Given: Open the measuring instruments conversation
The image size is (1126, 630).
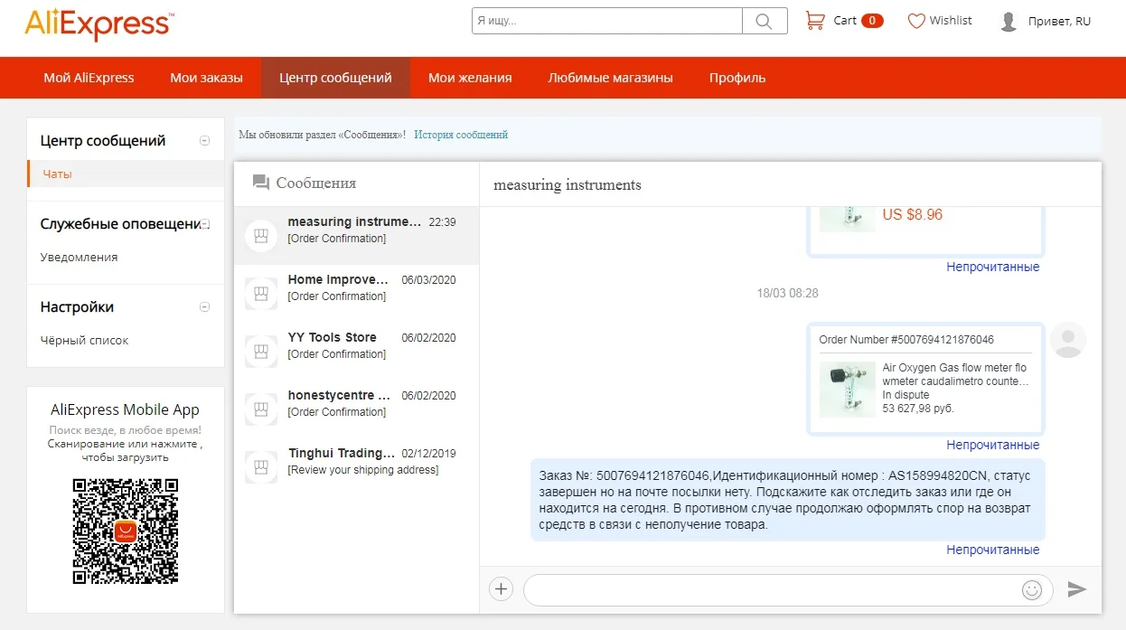Looking at the screenshot, I should coord(356,236).
